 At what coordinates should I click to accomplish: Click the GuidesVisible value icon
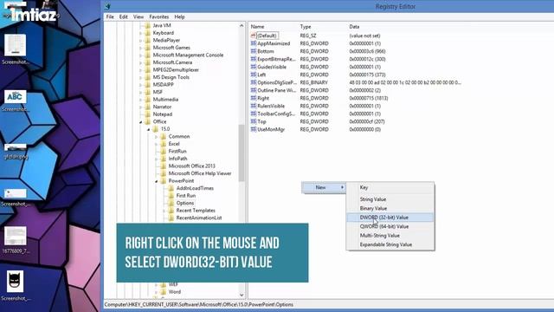pos(254,67)
